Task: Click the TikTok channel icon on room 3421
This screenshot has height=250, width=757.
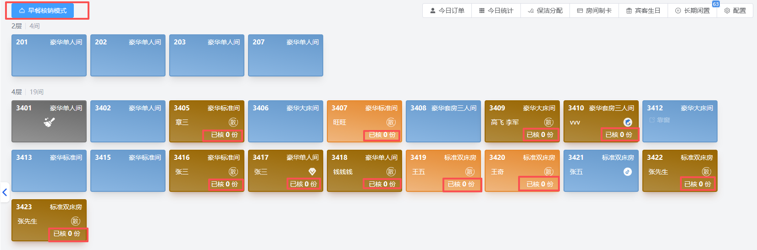Action: click(628, 172)
